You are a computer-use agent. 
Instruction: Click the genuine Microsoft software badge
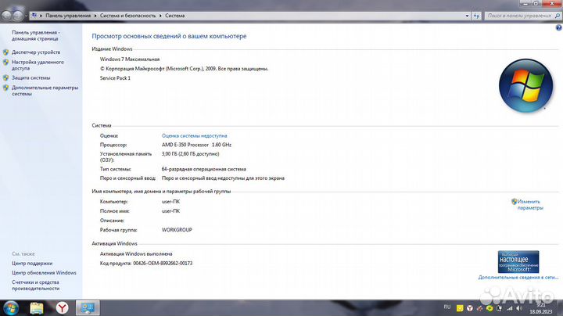point(518,262)
